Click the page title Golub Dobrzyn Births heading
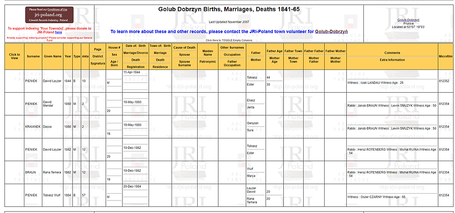The height and width of the screenshot is (213, 455). pos(229,9)
